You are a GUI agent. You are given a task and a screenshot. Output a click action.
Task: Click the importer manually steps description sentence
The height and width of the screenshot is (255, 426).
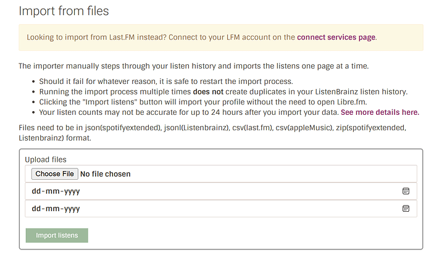tap(193, 66)
